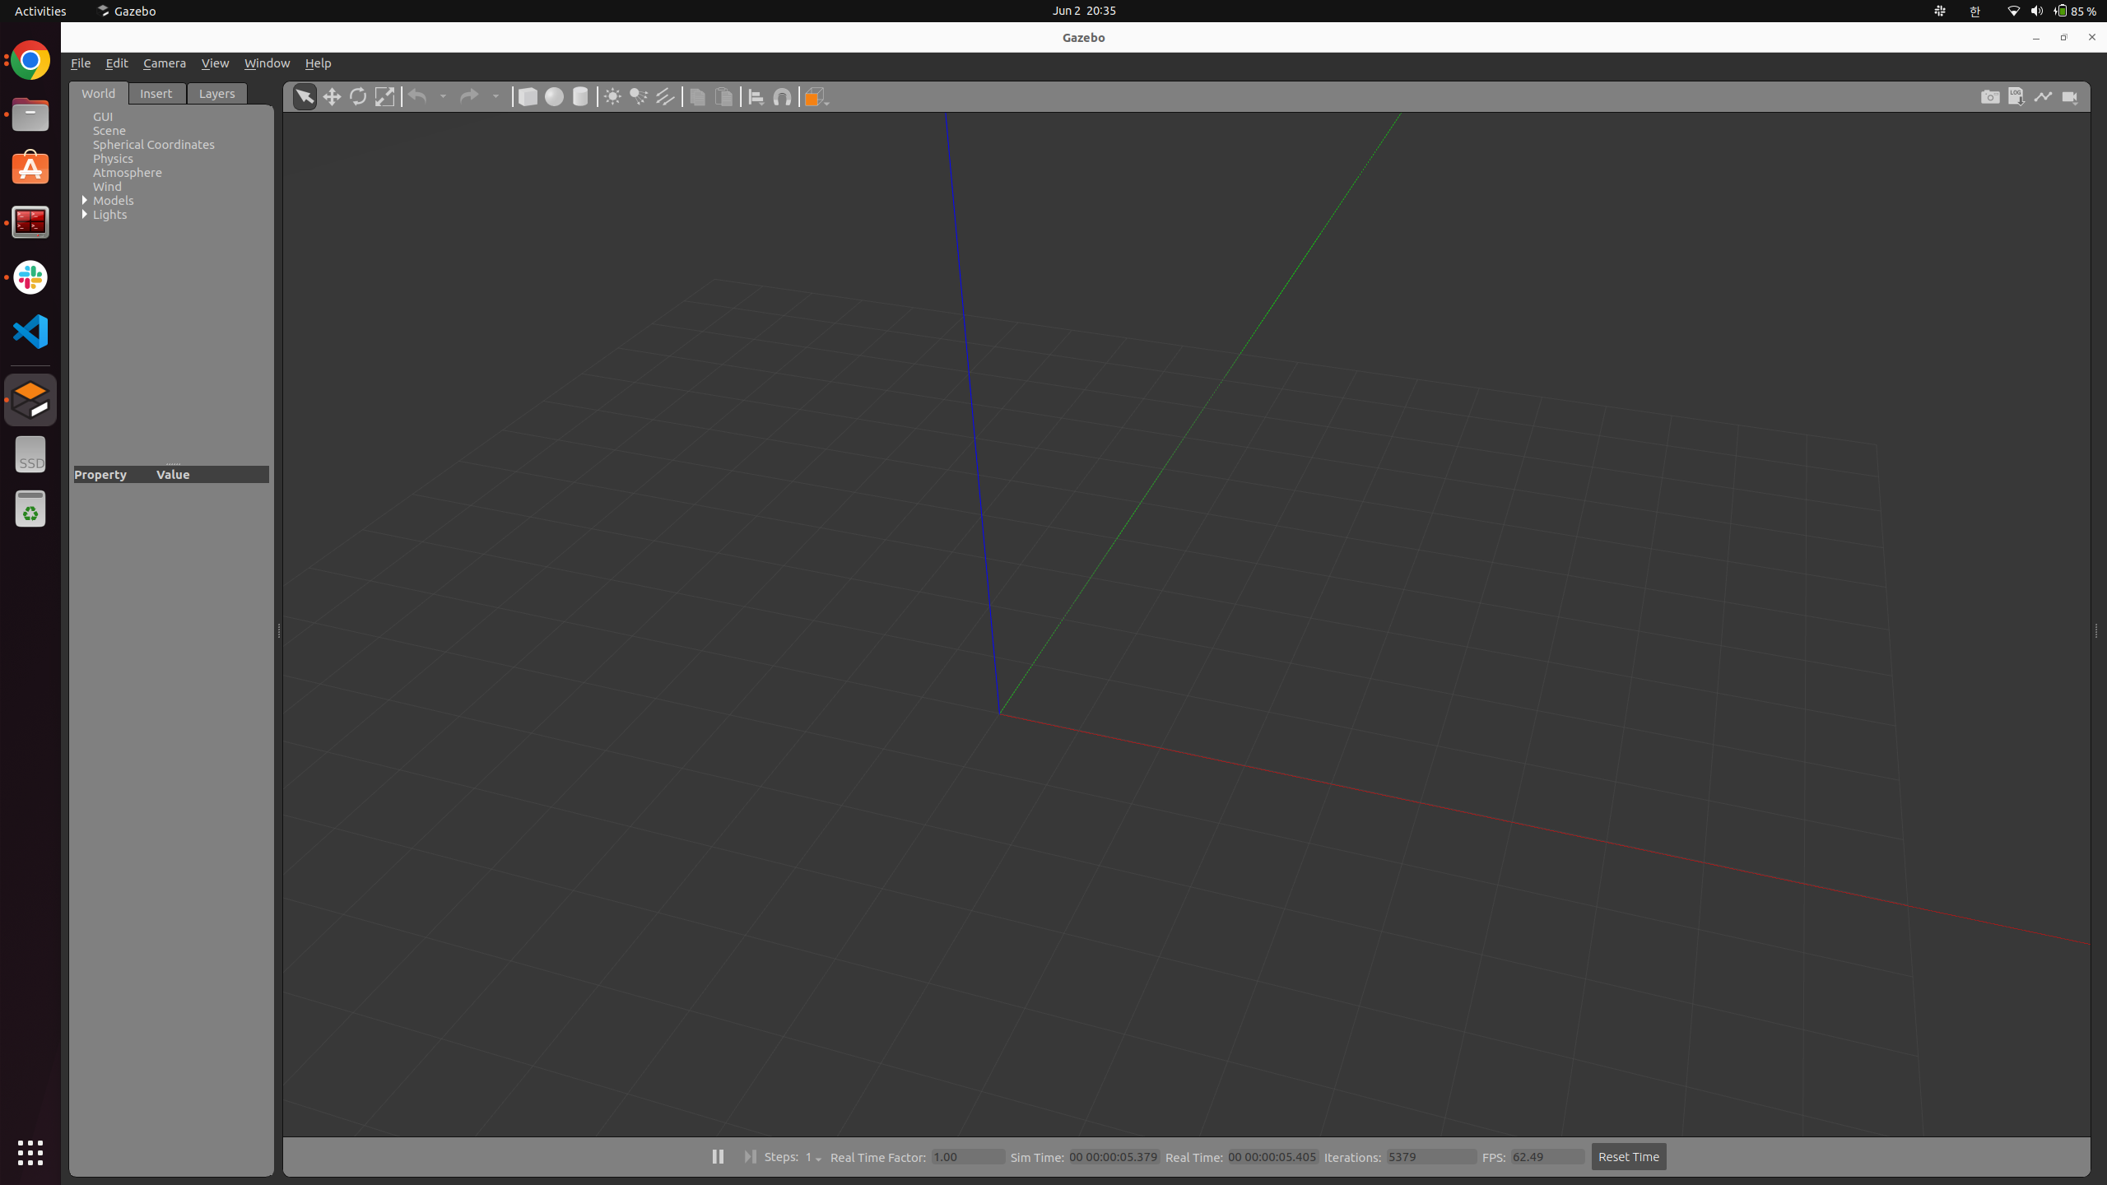Select Physics in the World tree
The image size is (2107, 1185).
click(113, 158)
